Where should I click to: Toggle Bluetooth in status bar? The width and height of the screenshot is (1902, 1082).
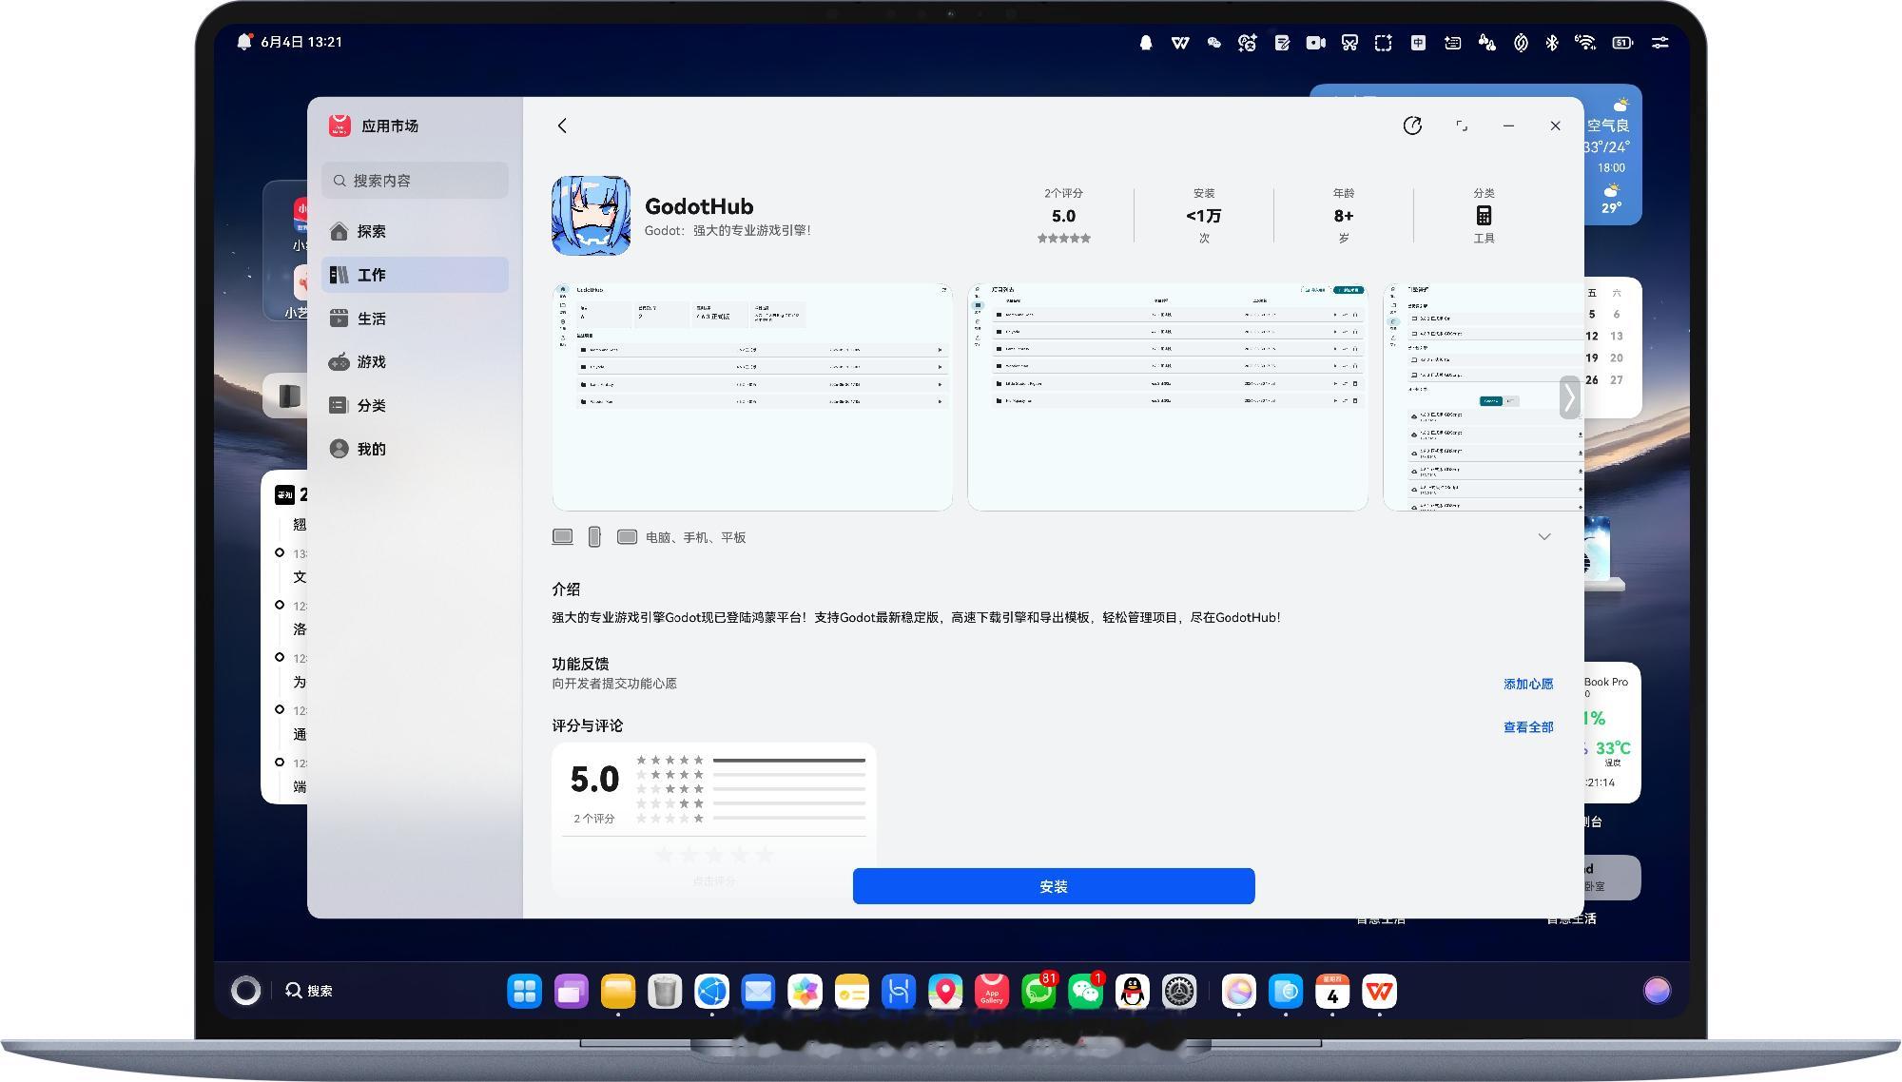(x=1552, y=43)
